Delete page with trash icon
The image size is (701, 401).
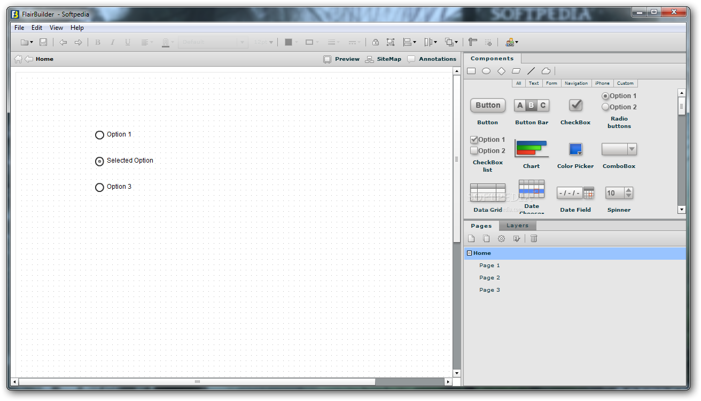[x=534, y=238]
